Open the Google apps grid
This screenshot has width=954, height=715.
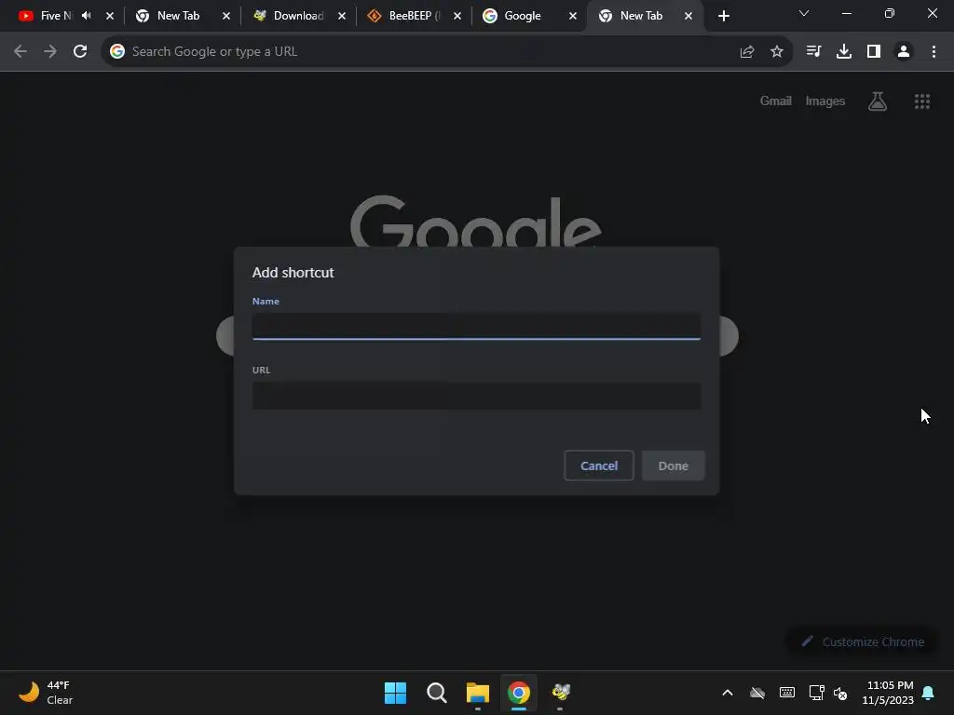[922, 101]
